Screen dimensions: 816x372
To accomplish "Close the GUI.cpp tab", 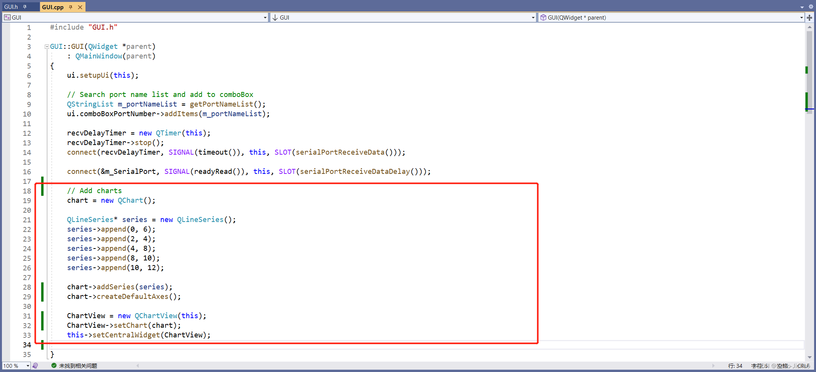I will (80, 7).
